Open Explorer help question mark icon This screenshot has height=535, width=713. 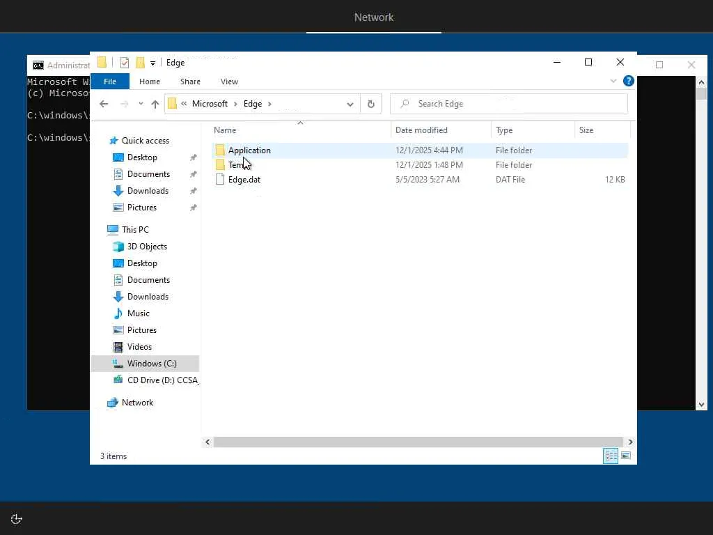pos(629,81)
